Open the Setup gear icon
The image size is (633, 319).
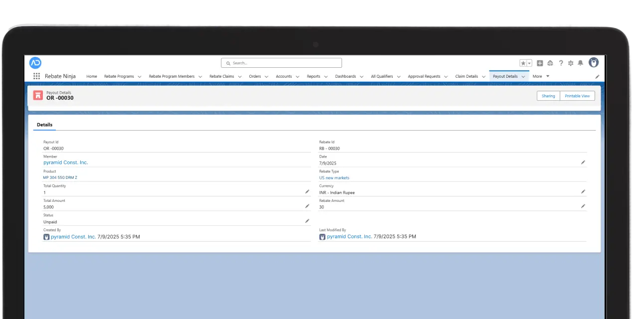[571, 63]
